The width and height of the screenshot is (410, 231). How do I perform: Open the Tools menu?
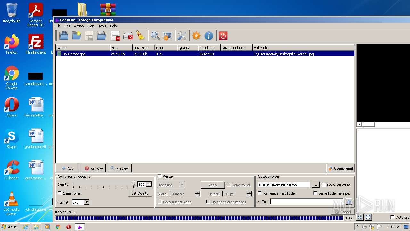[x=102, y=26]
